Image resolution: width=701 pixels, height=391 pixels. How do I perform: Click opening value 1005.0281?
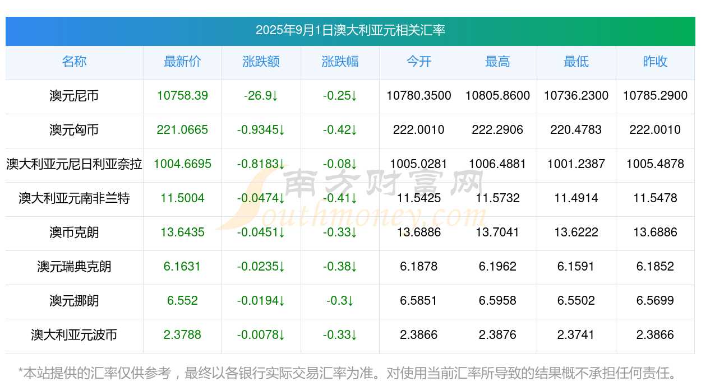click(419, 164)
